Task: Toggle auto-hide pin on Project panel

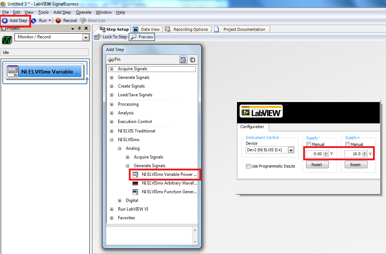Action: click(79, 28)
